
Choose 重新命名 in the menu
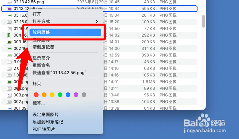coord(41,66)
